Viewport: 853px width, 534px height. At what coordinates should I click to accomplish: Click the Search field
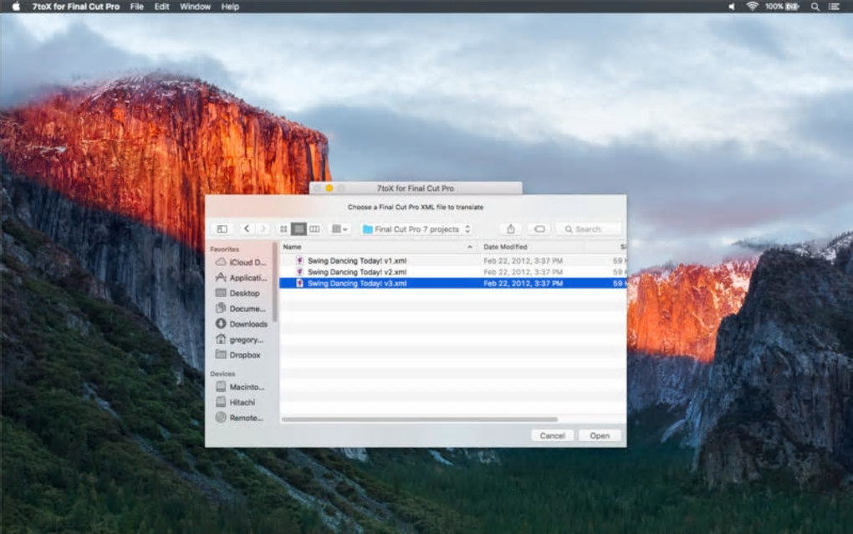pyautogui.click(x=590, y=229)
